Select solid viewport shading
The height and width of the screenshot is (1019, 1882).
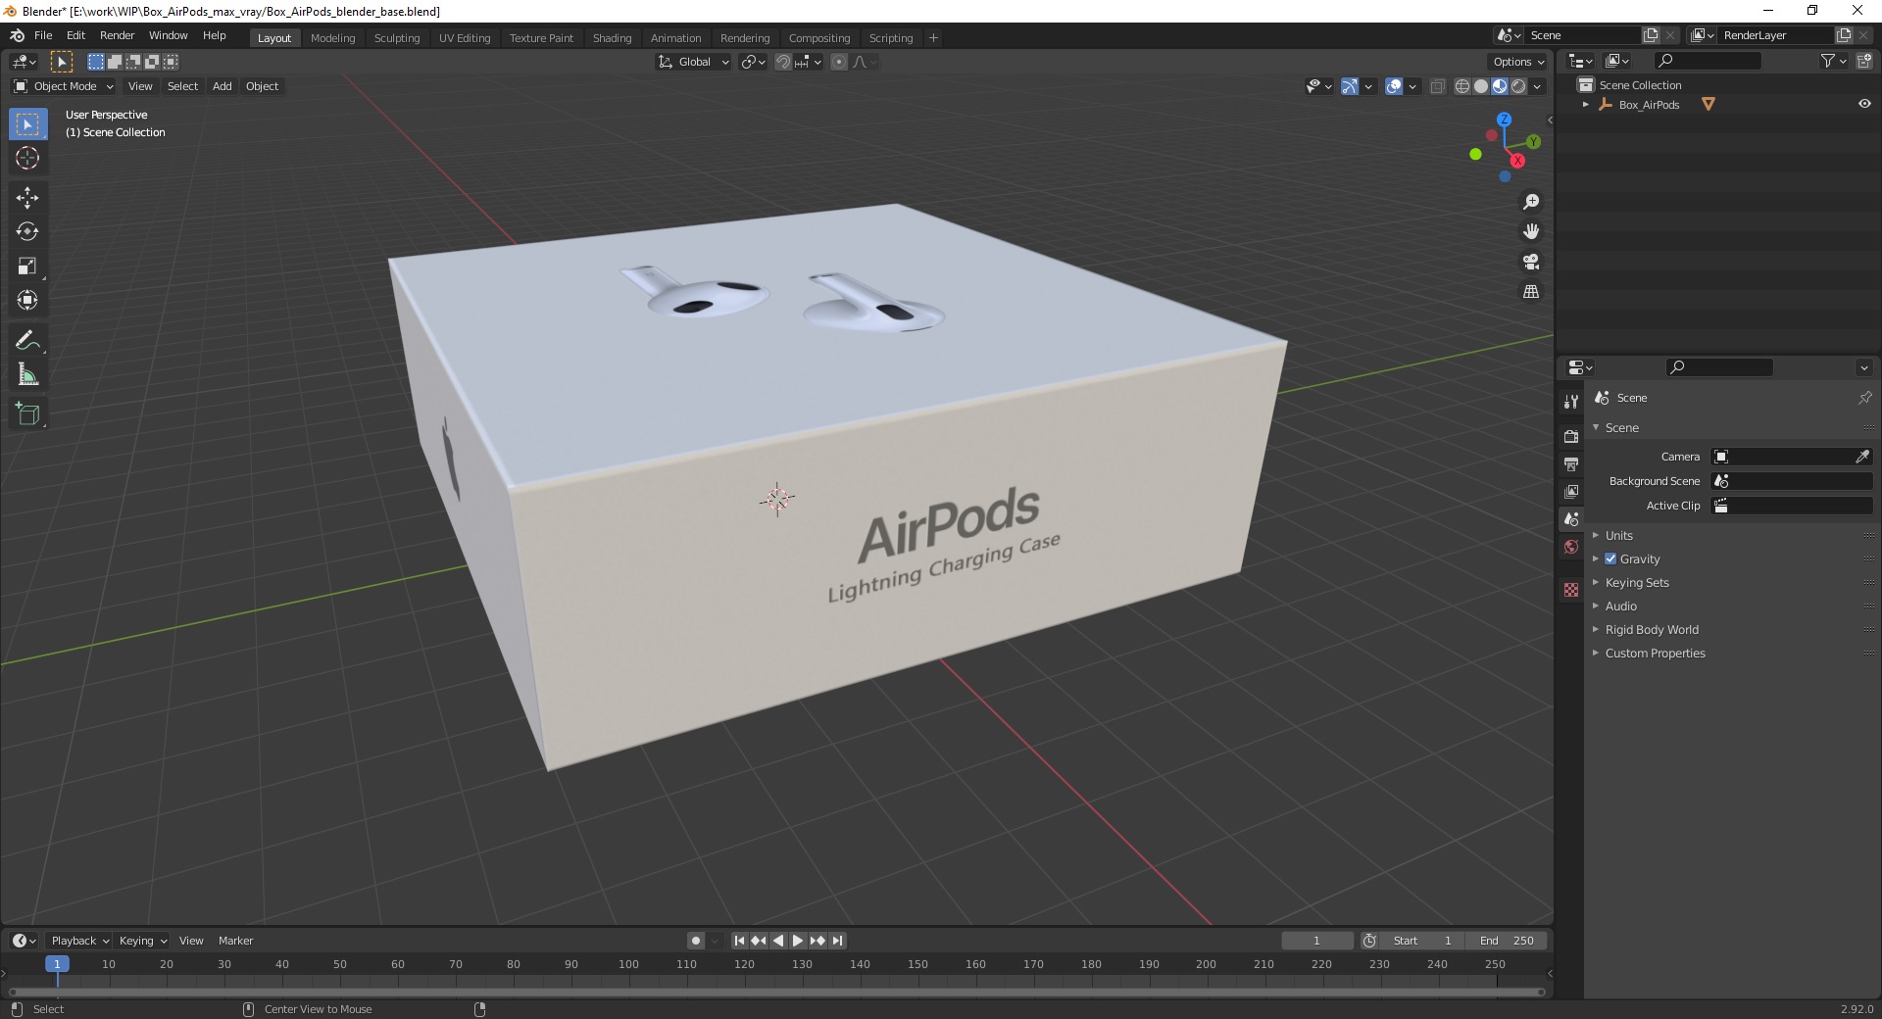click(1481, 86)
